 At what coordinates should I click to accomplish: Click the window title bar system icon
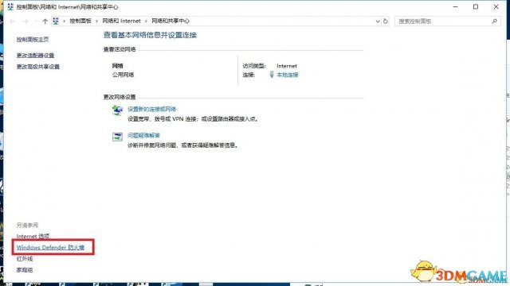point(10,7)
